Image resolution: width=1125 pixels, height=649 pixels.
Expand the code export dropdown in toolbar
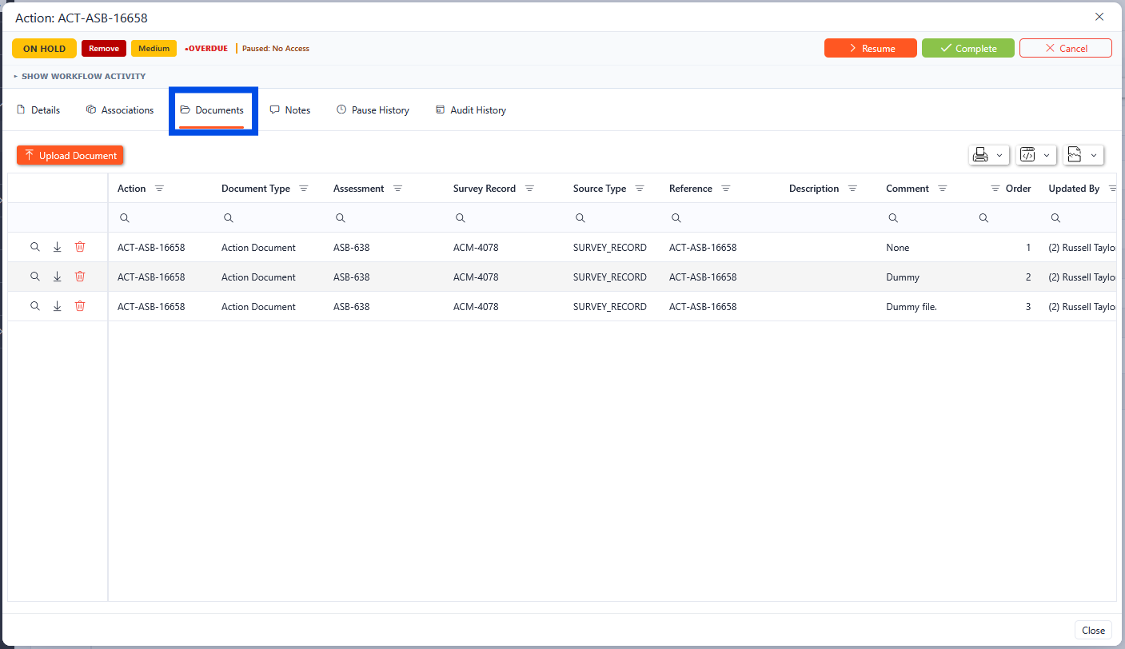coord(1036,155)
